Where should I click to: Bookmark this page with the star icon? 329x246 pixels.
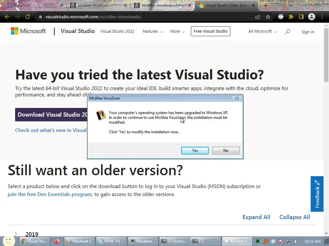point(268,17)
